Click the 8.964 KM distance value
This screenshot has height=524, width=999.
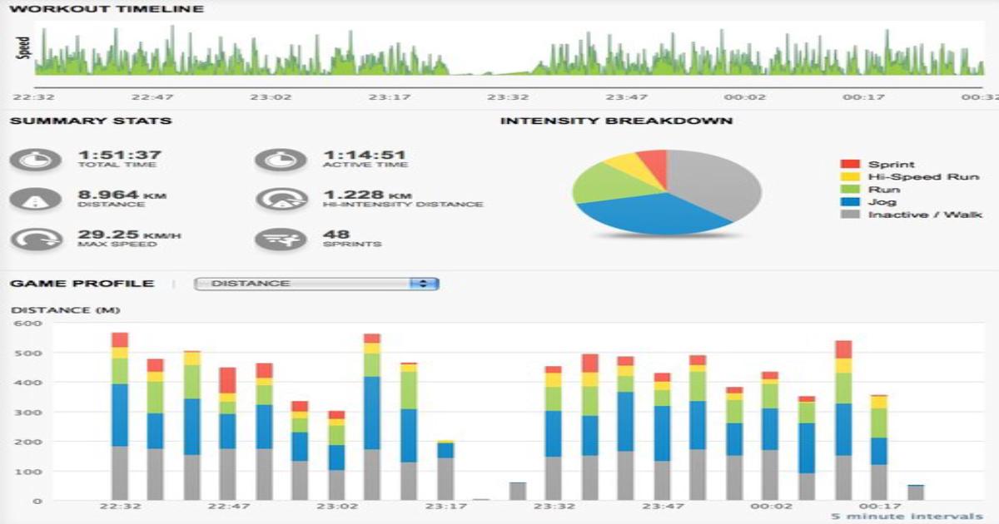[x=108, y=195]
